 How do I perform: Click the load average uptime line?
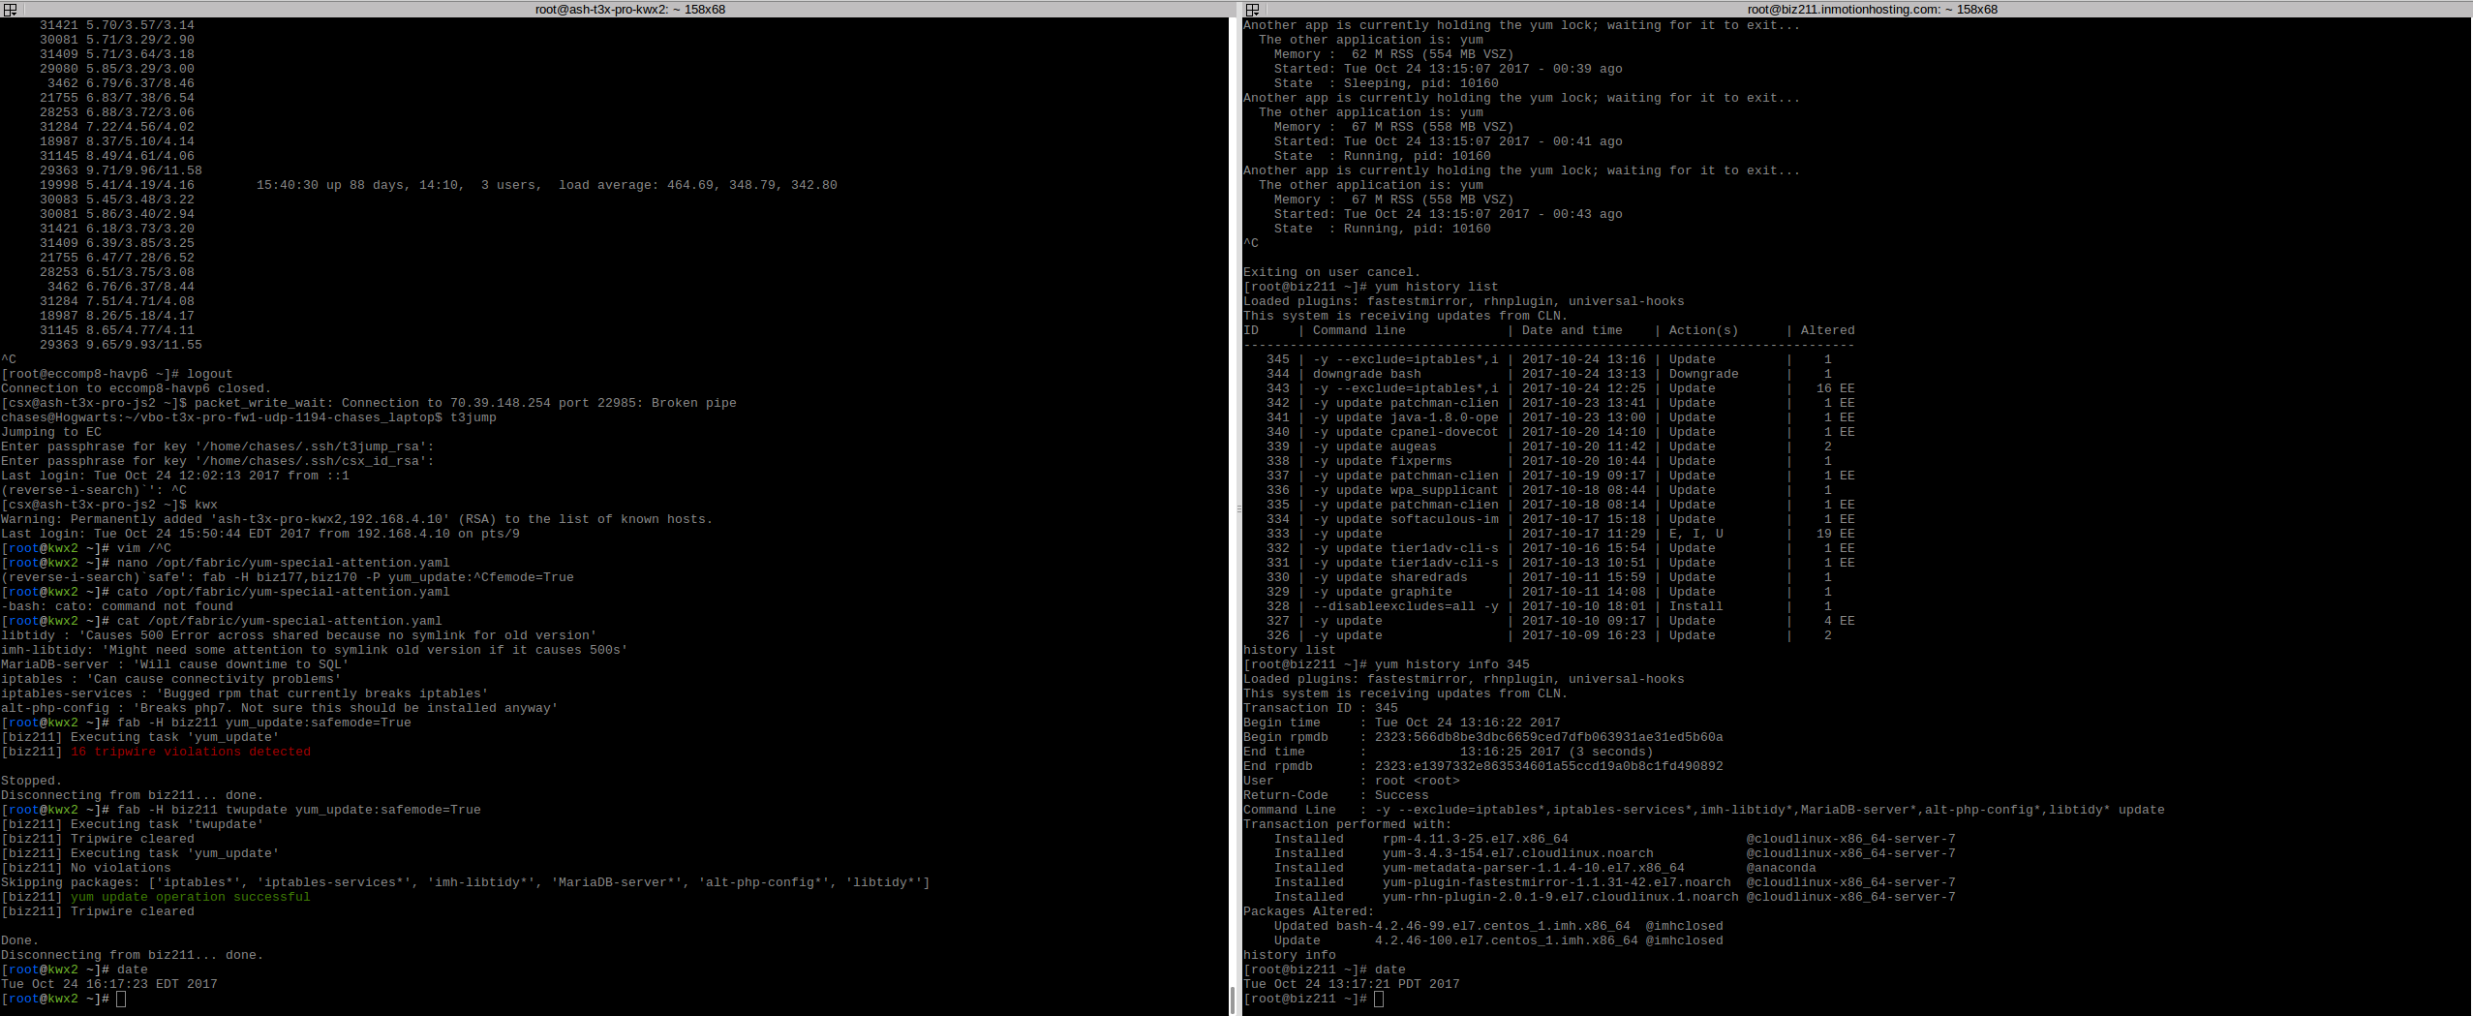pyautogui.click(x=546, y=185)
